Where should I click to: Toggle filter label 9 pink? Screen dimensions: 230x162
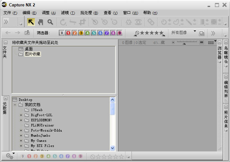click(119, 33)
